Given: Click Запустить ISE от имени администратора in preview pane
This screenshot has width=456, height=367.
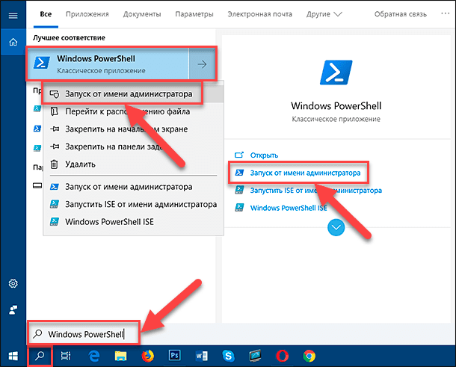Looking at the screenshot, I should coord(315,191).
